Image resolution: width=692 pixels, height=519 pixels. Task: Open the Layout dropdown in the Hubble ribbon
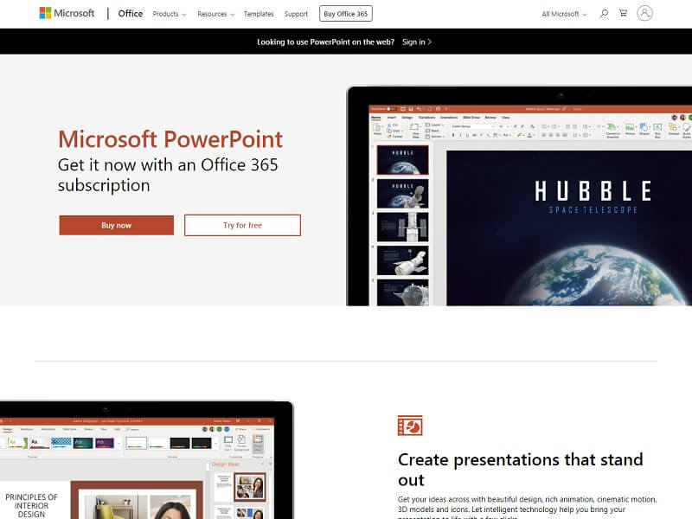point(435,125)
